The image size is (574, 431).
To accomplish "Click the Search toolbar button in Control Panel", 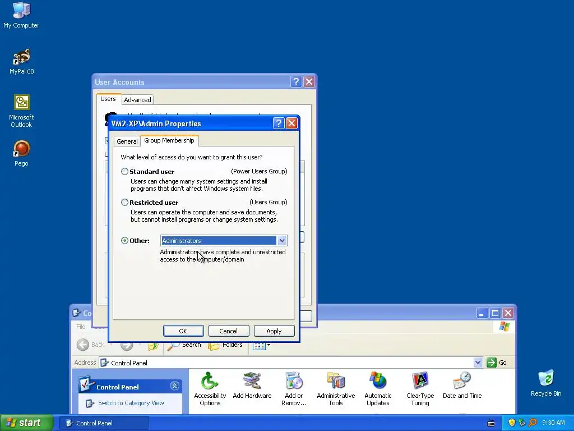I will tap(184, 345).
